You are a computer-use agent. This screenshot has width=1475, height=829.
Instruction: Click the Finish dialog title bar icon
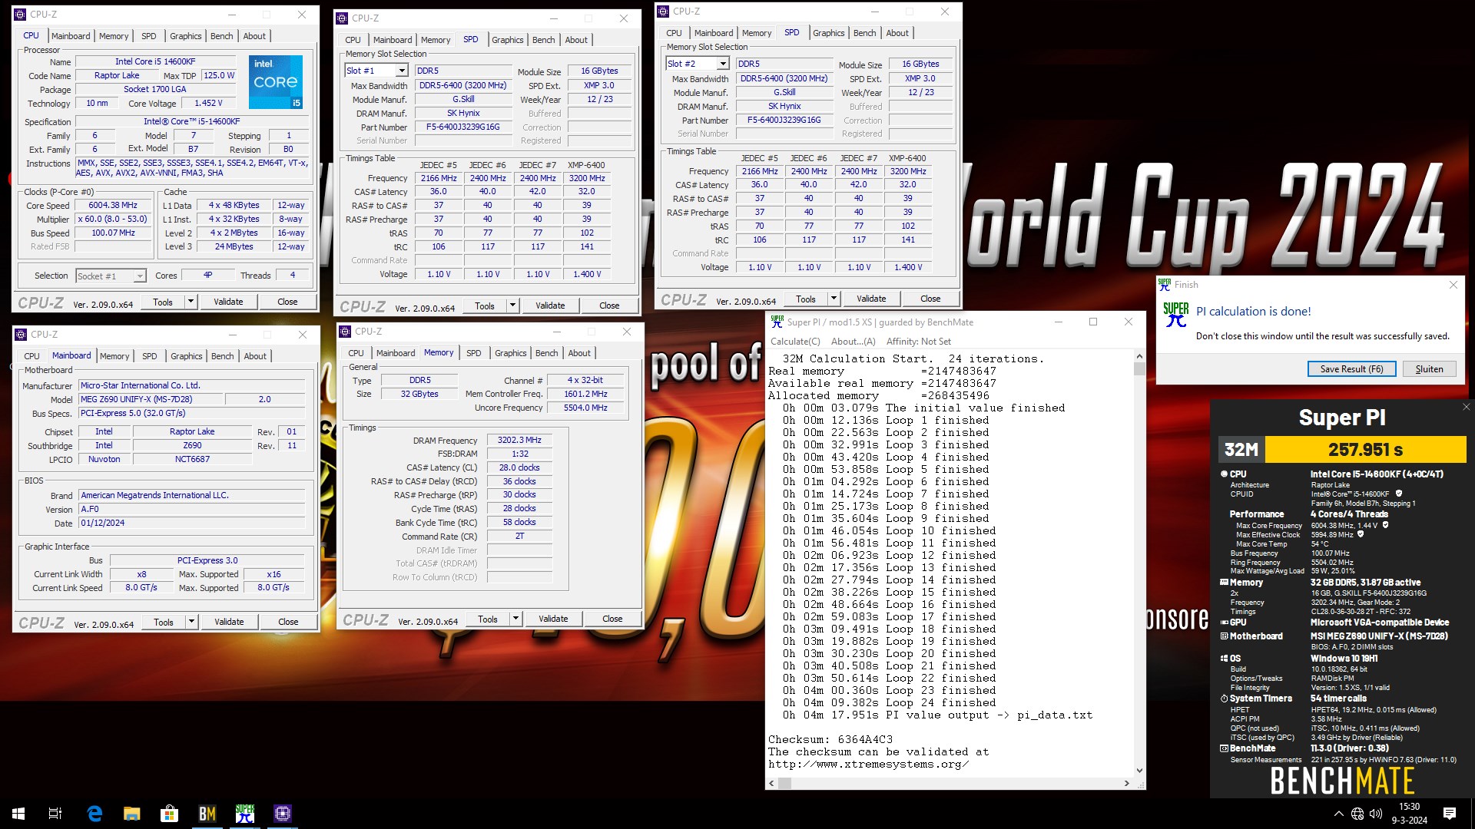click(1165, 284)
